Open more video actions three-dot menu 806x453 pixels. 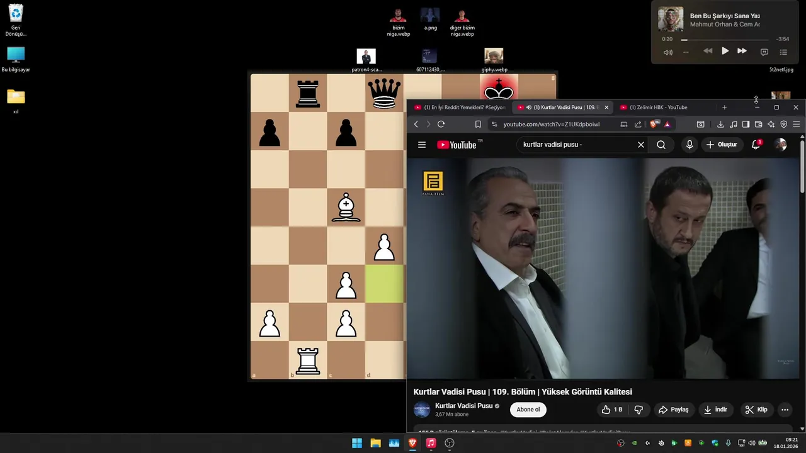pyautogui.click(x=785, y=410)
